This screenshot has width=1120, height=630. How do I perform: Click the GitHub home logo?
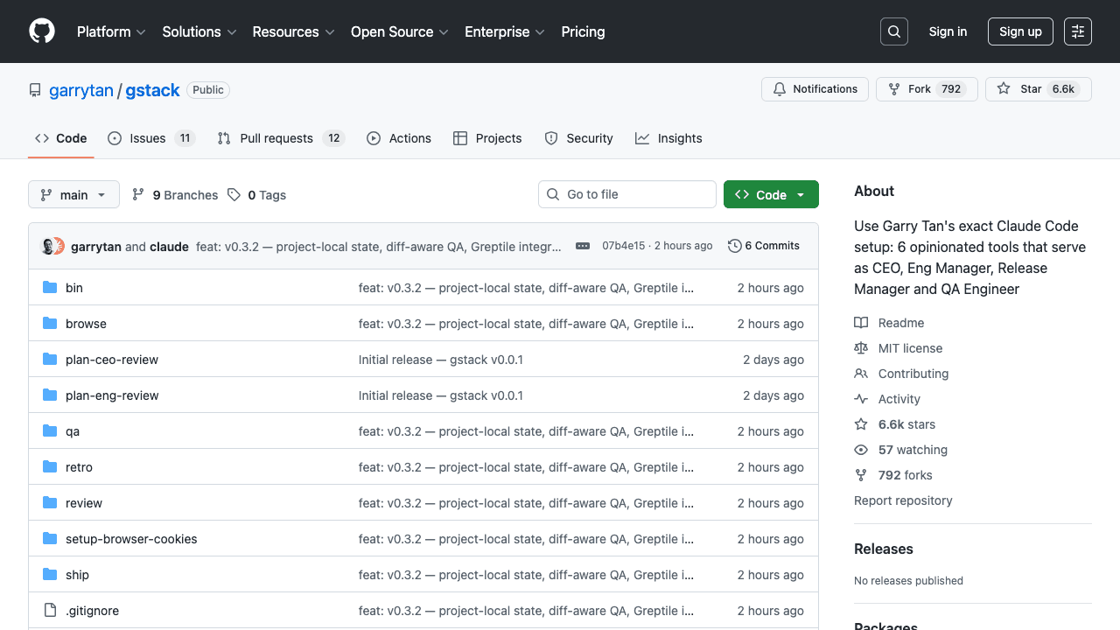[x=42, y=31]
